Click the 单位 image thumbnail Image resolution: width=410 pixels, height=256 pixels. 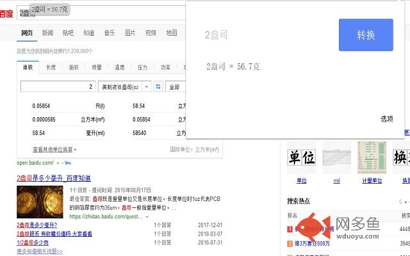coord(301,157)
